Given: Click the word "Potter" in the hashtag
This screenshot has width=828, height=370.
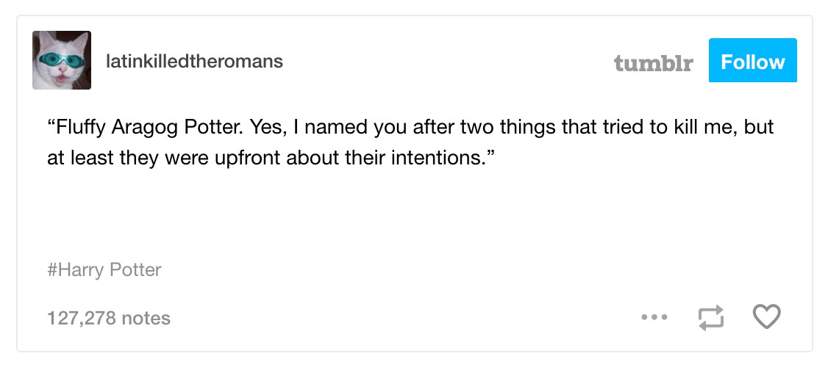Looking at the screenshot, I should point(135,270).
